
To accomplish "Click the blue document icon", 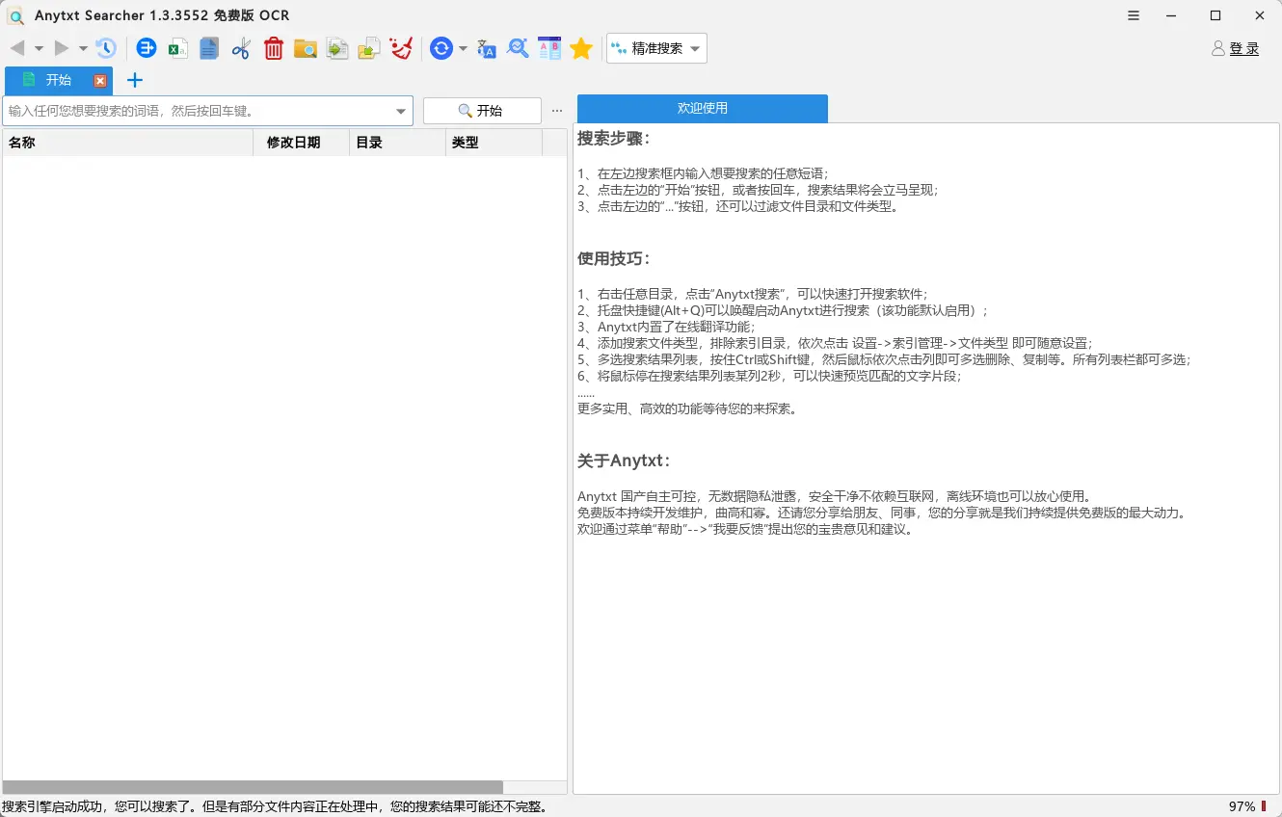I will click(x=209, y=48).
